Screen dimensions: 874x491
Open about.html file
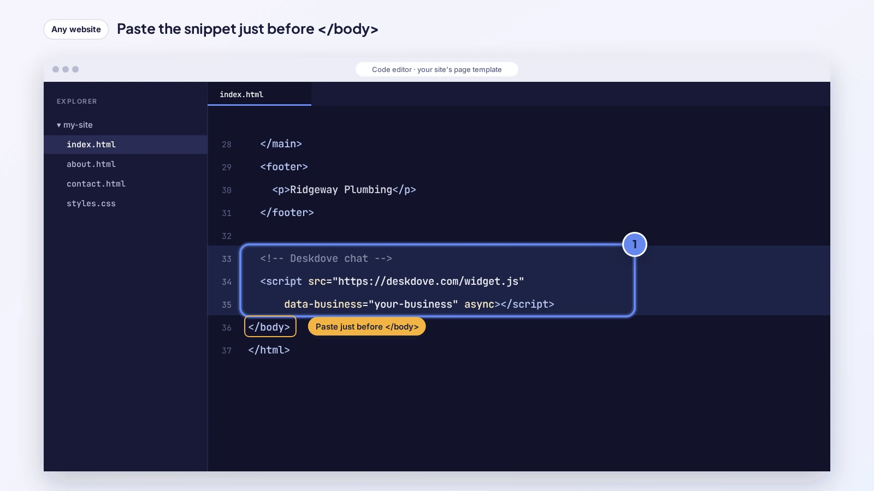coord(91,164)
